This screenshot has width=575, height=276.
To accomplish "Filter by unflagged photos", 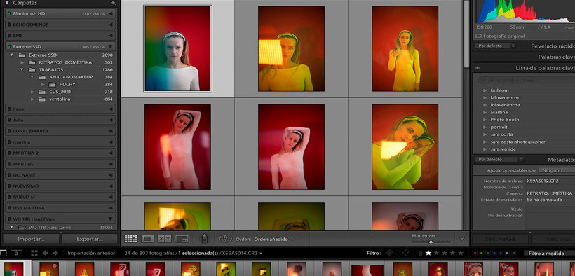I will (398, 253).
